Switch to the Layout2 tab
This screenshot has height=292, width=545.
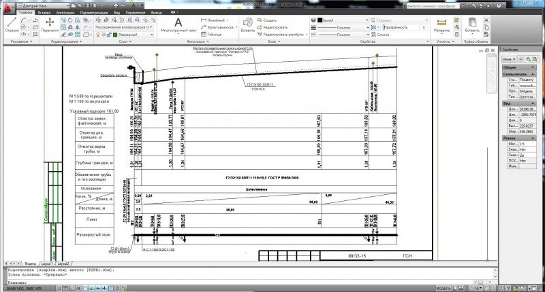(63, 263)
